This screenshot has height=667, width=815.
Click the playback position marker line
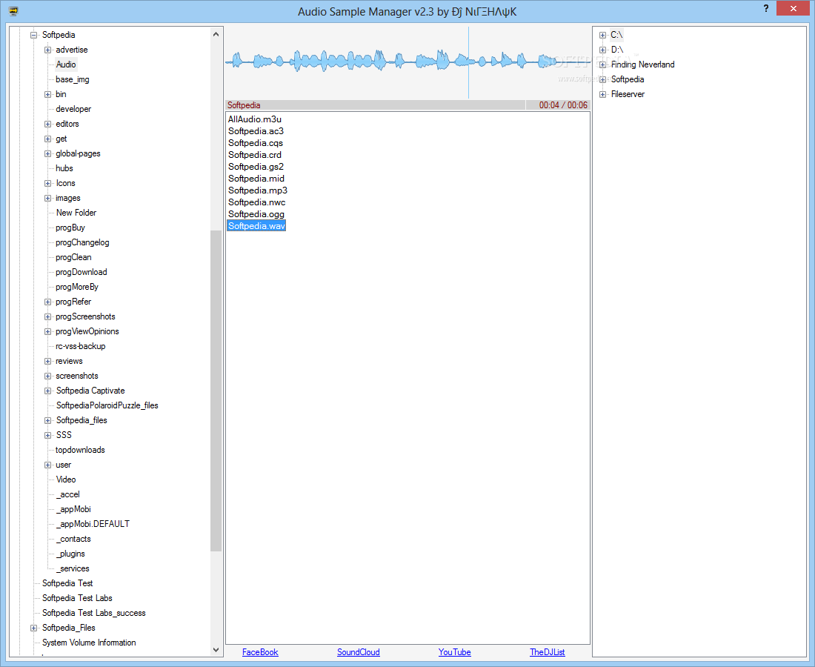468,63
